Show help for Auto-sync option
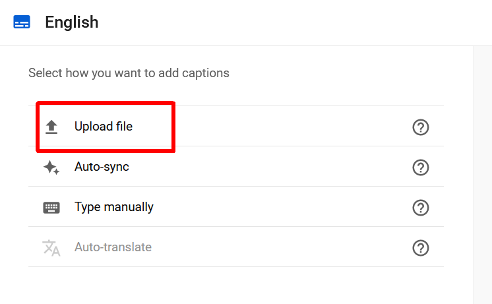 420,167
